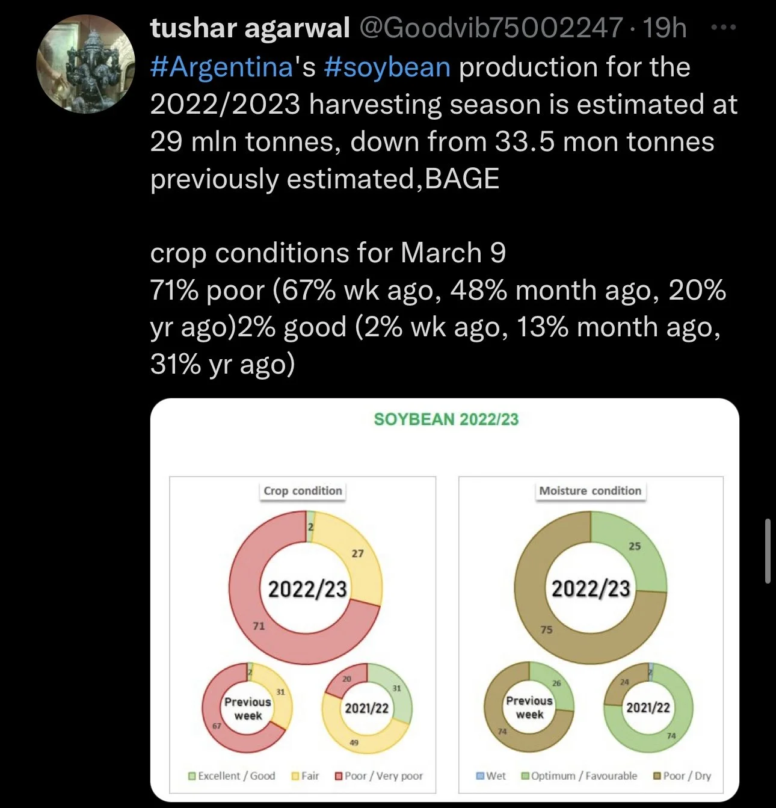
Task: Click the Poor / Very poor red swatch
Action: coord(339,776)
